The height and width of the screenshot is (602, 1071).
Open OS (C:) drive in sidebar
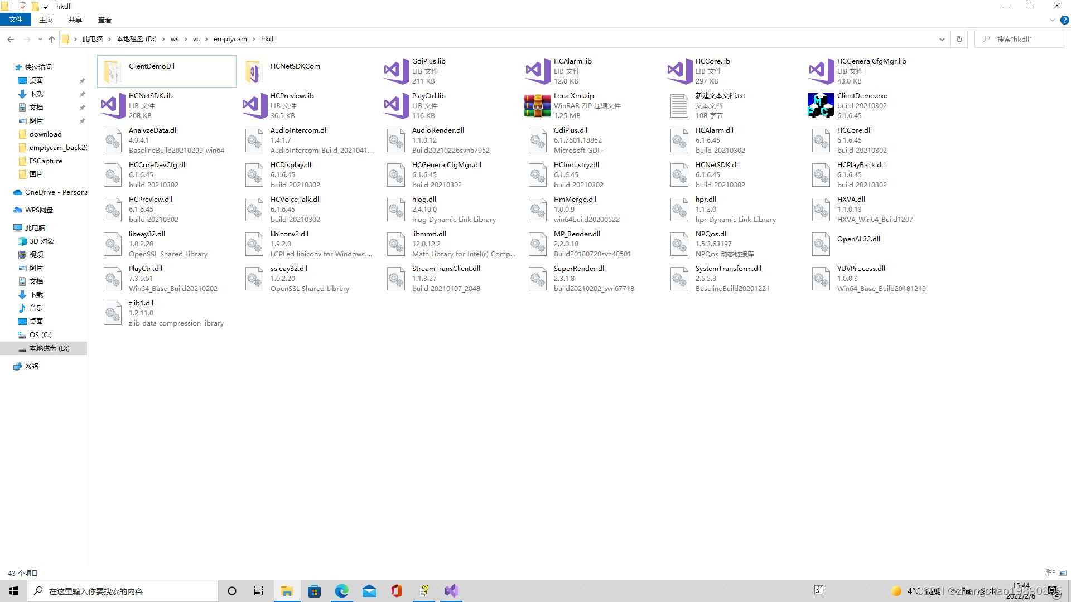(40, 334)
